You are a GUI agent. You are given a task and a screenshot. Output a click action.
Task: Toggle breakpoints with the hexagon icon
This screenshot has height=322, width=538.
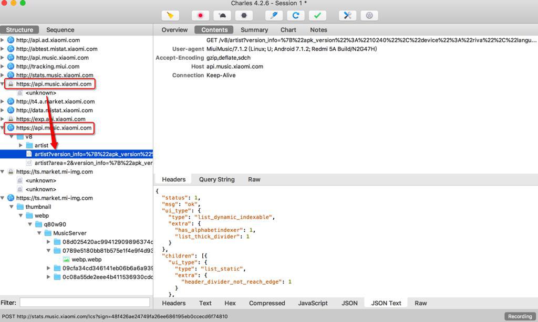tap(244, 15)
